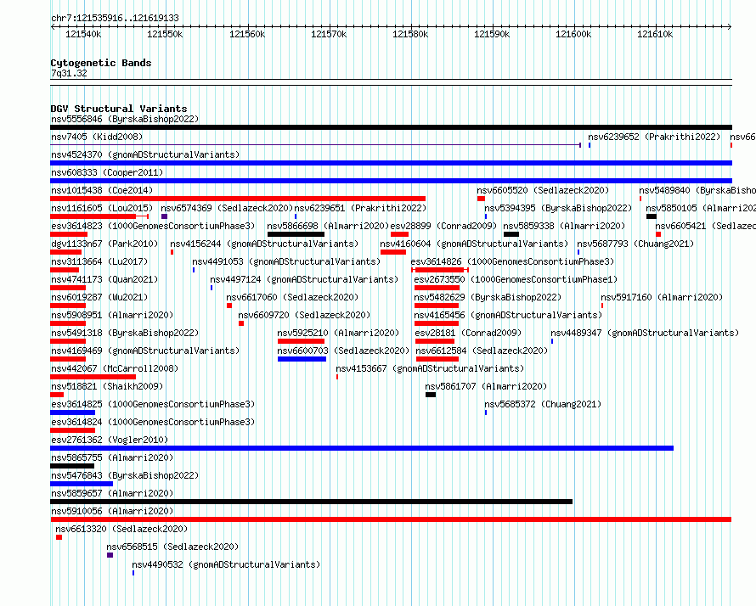Click nsv3113664 (Lu2017) label
This screenshot has width=756, height=606.
tap(99, 261)
